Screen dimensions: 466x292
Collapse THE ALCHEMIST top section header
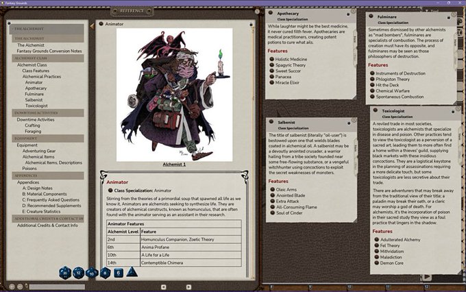point(47,29)
